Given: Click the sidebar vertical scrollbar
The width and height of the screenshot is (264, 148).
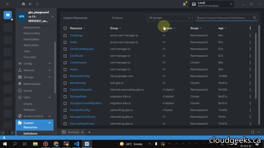Looking at the screenshot, I should point(55,67).
